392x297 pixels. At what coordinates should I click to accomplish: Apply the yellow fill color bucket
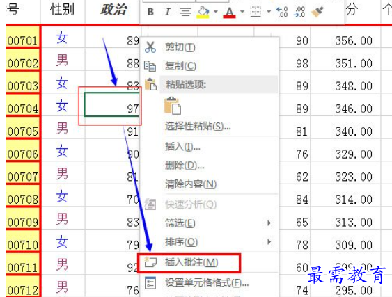coord(203,12)
